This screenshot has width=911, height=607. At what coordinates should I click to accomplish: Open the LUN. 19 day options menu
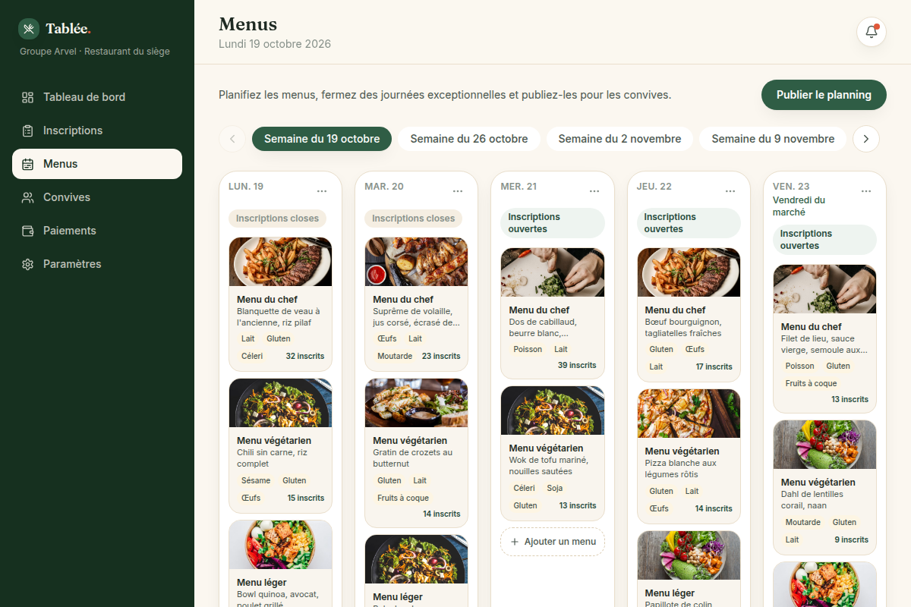pos(322,191)
